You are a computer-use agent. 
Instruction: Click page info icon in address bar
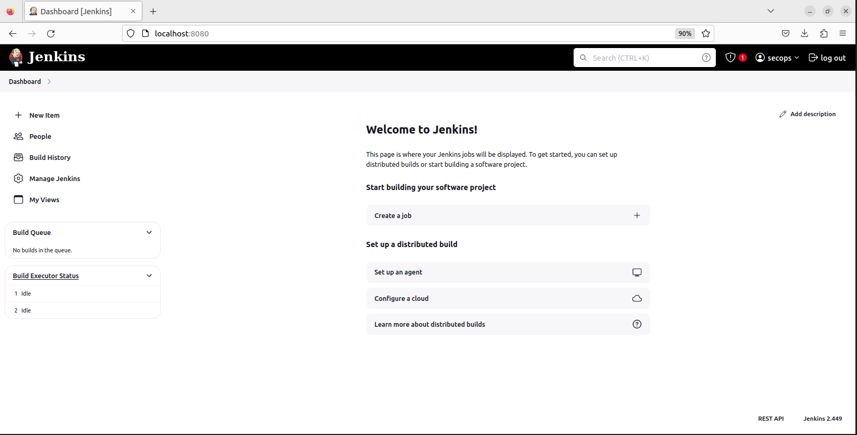[145, 33]
